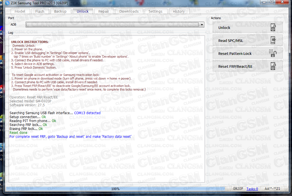
Task: Click the phone unlock icon on Unlock button
Action: click(x=273, y=27)
